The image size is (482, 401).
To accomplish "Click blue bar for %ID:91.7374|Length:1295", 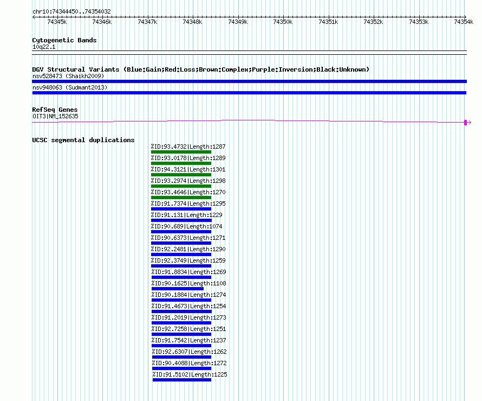I will 181,209.
